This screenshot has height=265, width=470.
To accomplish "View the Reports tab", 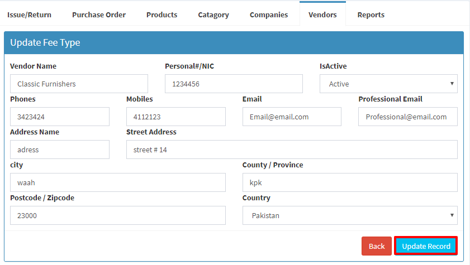I will [x=371, y=15].
